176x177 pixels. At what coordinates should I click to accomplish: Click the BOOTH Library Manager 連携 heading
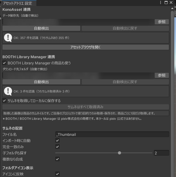tap(29, 57)
